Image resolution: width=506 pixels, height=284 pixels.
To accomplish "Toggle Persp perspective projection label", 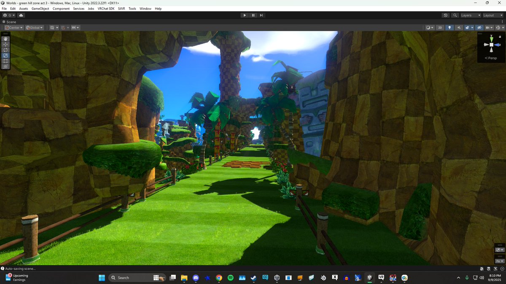I will (x=491, y=58).
